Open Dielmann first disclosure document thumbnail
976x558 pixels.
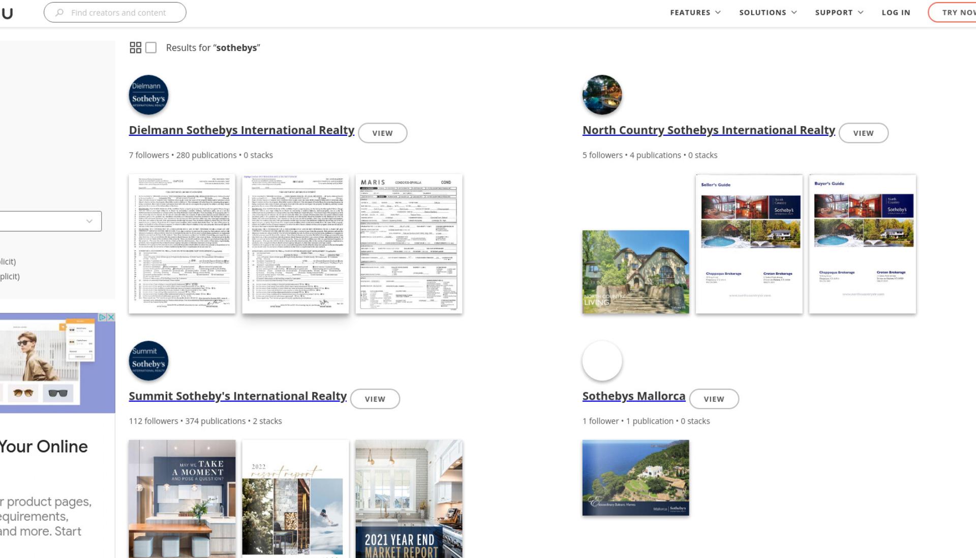point(182,244)
